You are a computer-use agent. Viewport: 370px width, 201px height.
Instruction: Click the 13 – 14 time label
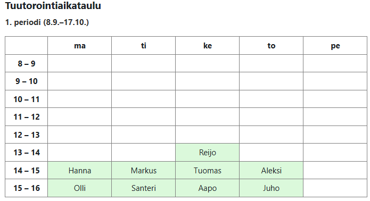[27, 153]
